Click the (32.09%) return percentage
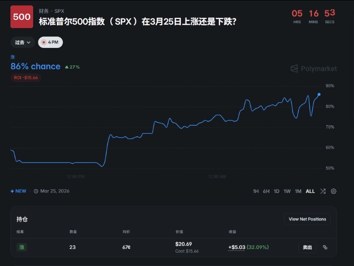The width and height of the screenshot is (354, 266). (x=257, y=247)
